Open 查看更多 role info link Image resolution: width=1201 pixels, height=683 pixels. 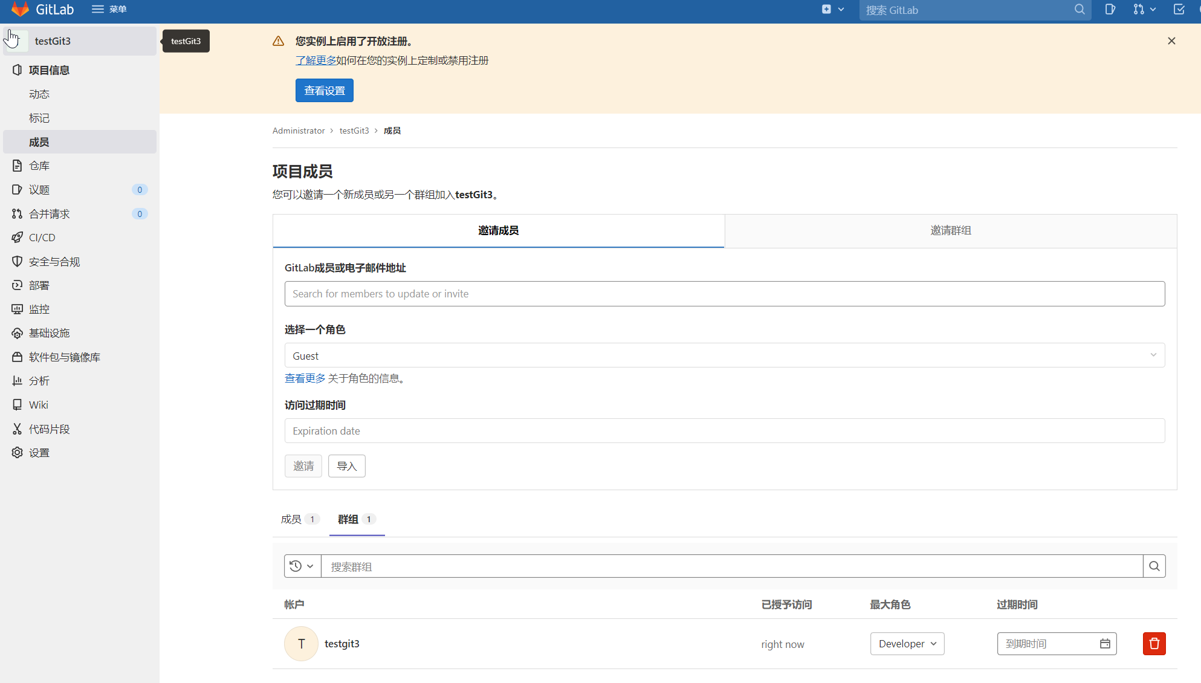(x=305, y=378)
